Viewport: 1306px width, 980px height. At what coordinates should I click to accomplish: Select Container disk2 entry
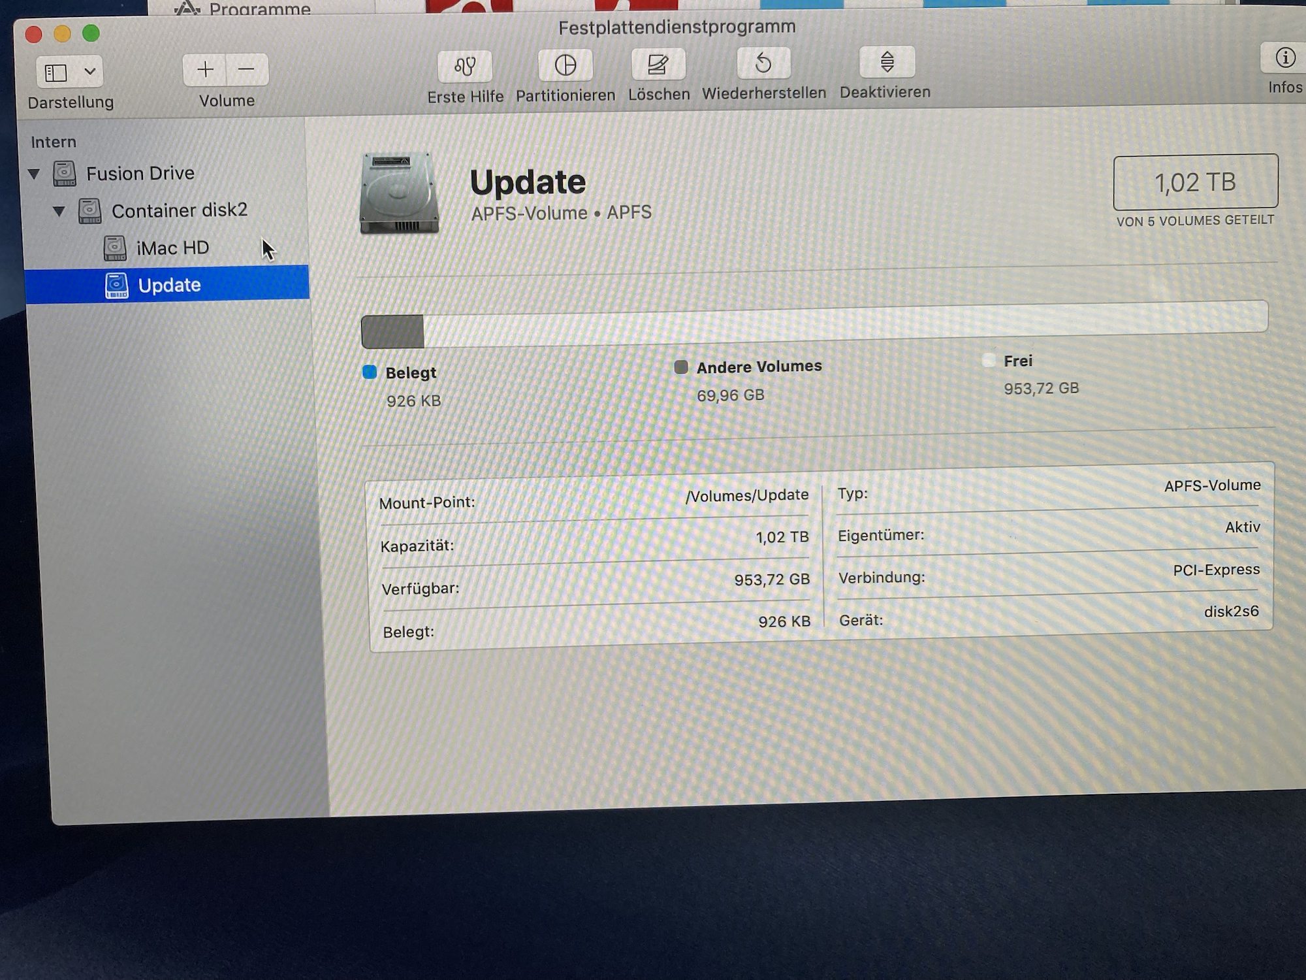[x=179, y=210]
